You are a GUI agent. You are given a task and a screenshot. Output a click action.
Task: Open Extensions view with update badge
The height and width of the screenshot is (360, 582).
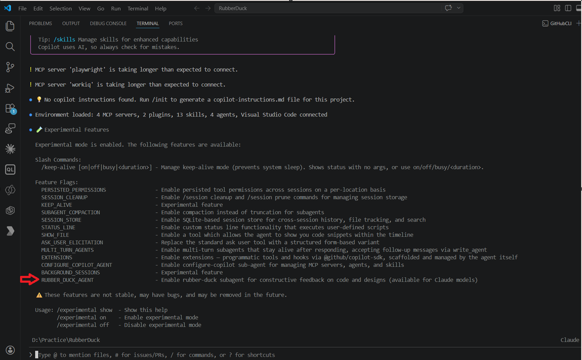pos(10,108)
